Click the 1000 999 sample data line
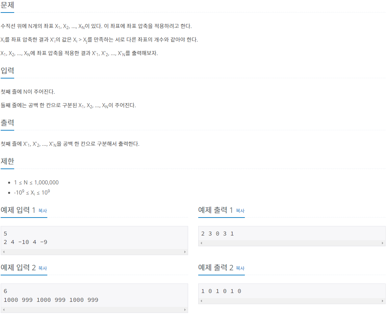This screenshot has width=387, height=317. point(51,300)
